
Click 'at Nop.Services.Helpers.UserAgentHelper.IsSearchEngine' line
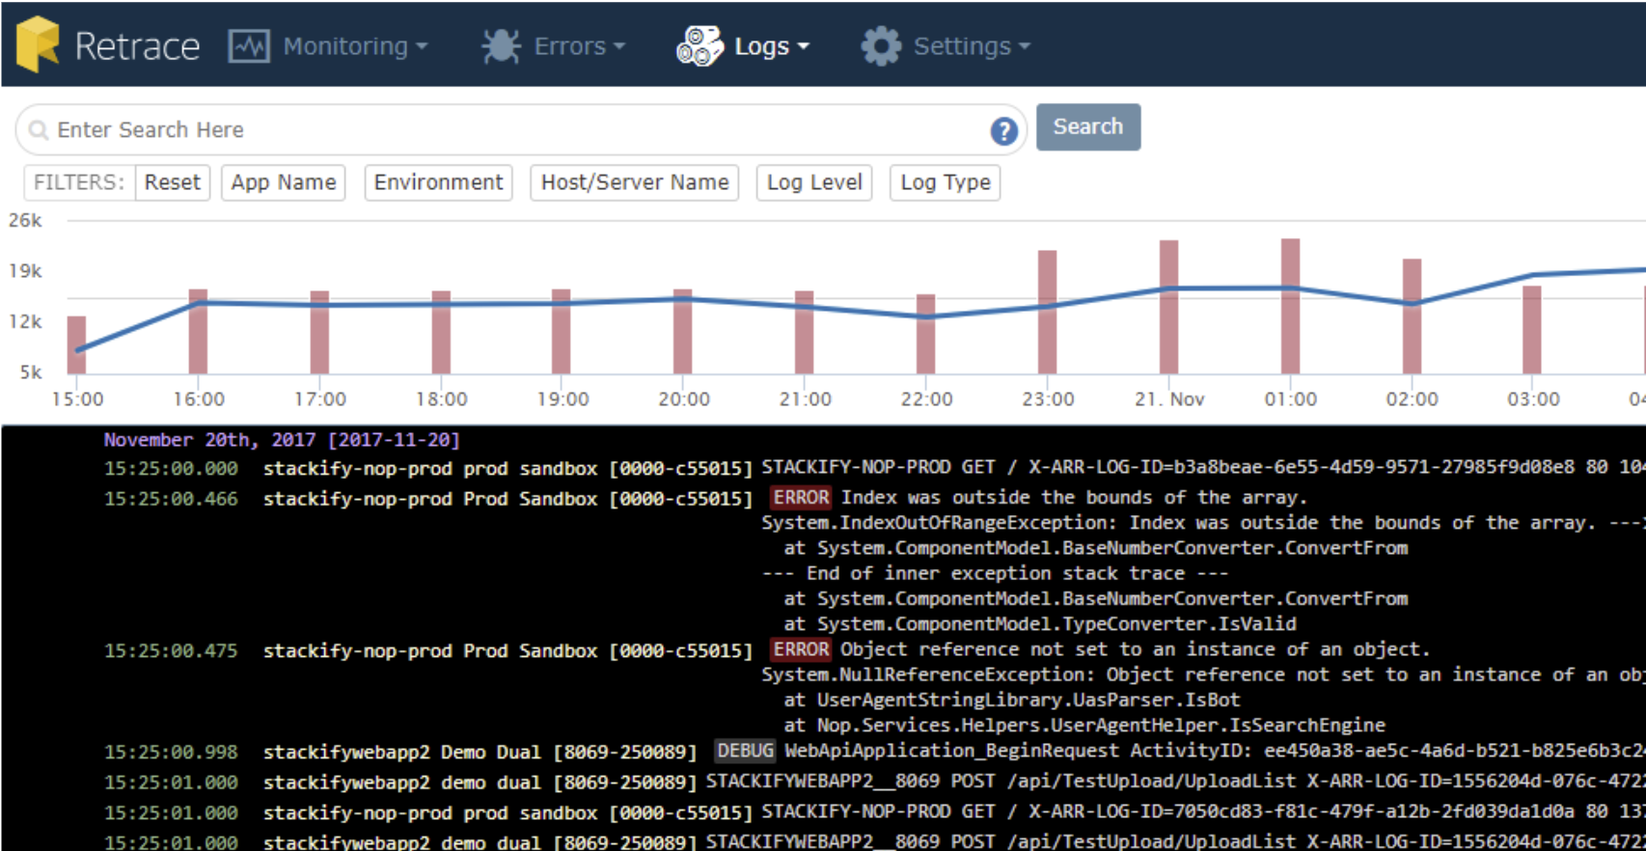1084,725
